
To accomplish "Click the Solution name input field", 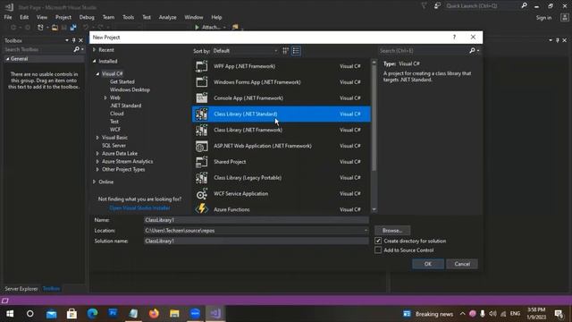I will click(x=257, y=241).
